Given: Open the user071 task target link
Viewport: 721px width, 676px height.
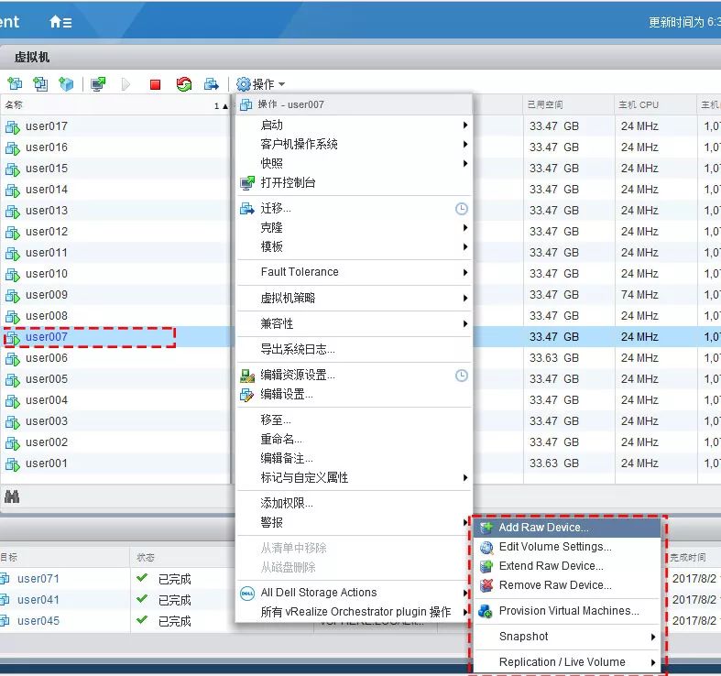Looking at the screenshot, I should (x=38, y=579).
